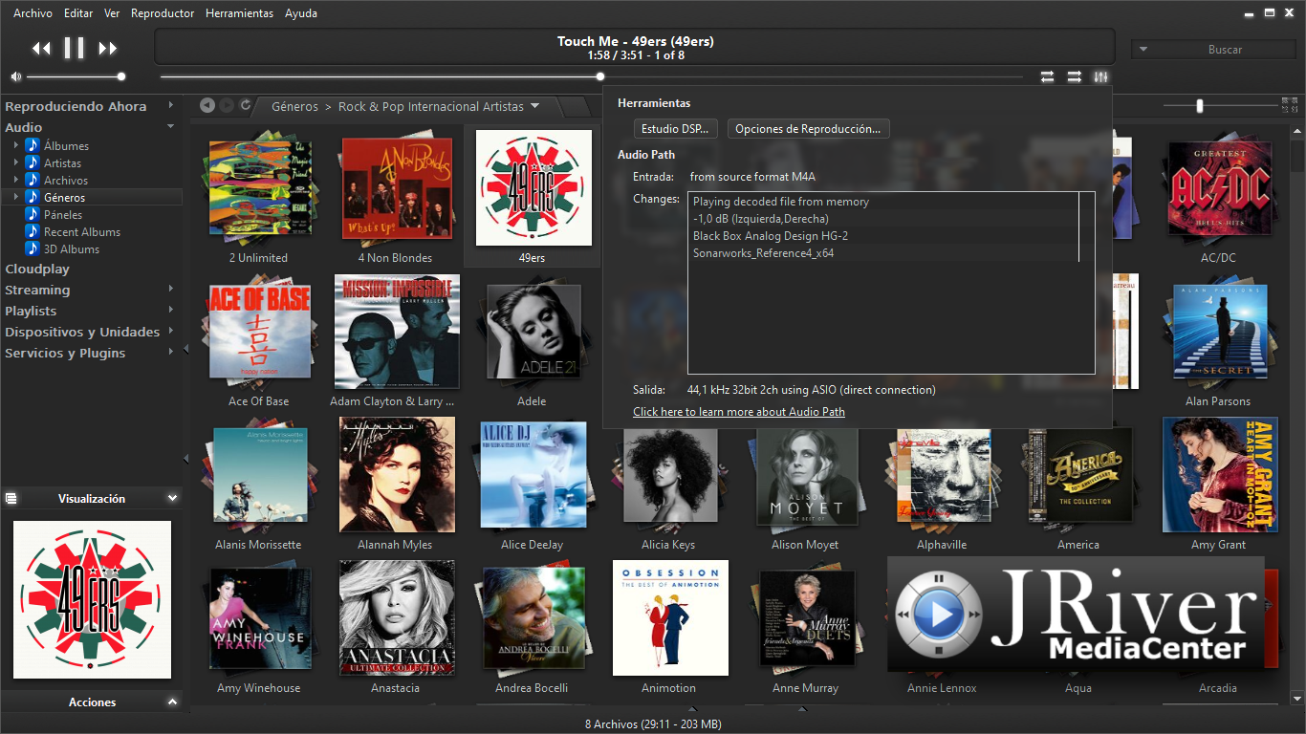Select the Sonarworks_Reference4_x64 change row
Screen dimensions: 1306x734
pyautogui.click(x=883, y=253)
